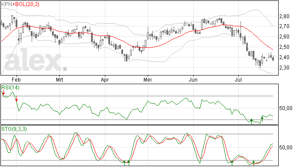Click the STO 50,00 axis value
Screen dimensions: 299x167
286,148
